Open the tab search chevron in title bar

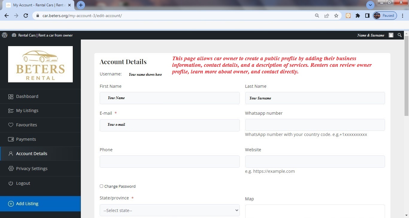(370, 5)
